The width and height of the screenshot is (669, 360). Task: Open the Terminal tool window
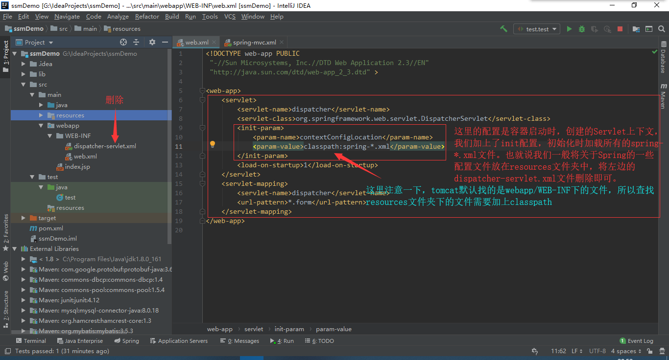pyautogui.click(x=31, y=341)
